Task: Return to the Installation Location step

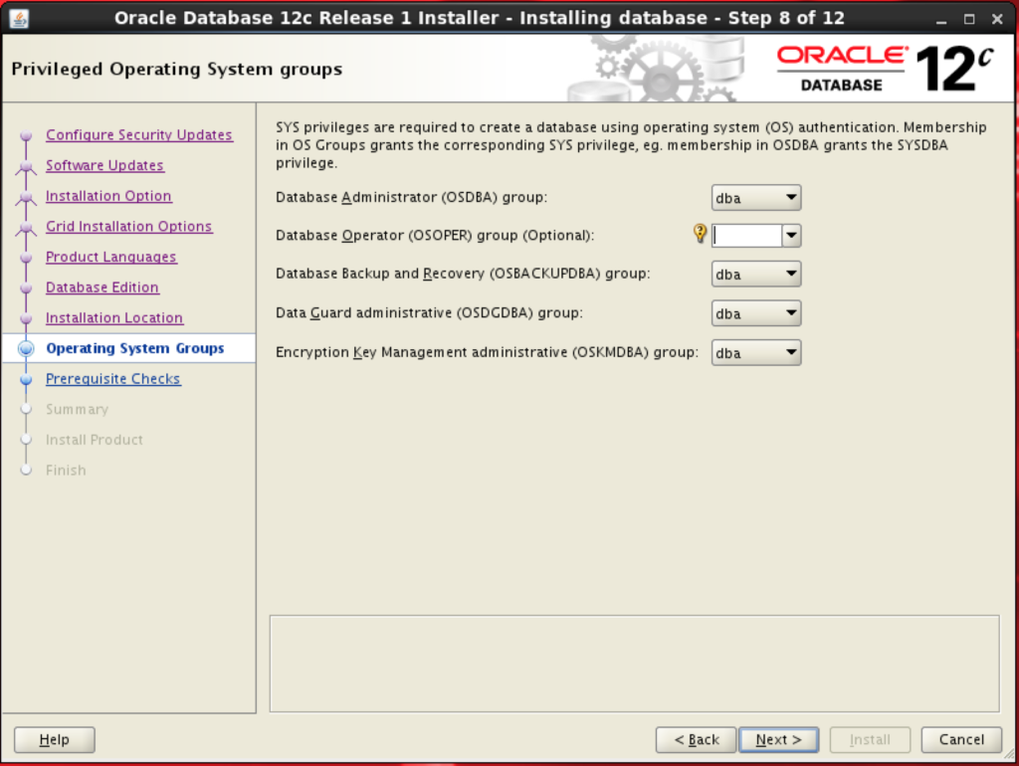Action: [x=113, y=318]
